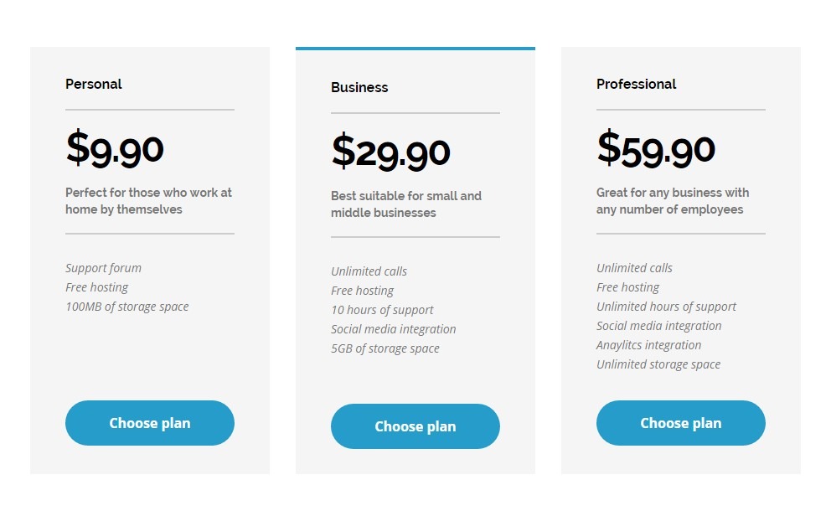Image resolution: width=831 pixels, height=521 pixels.
Task: Click the Anaylitcs integration feature
Action: 649,345
